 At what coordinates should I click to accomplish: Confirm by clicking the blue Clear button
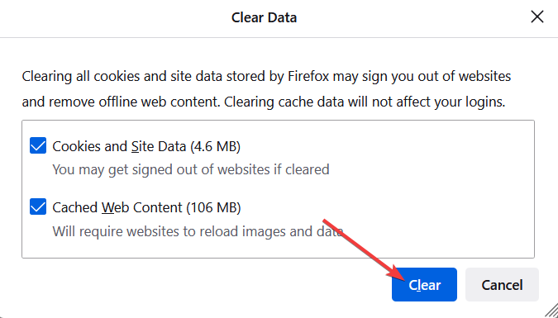click(x=424, y=285)
